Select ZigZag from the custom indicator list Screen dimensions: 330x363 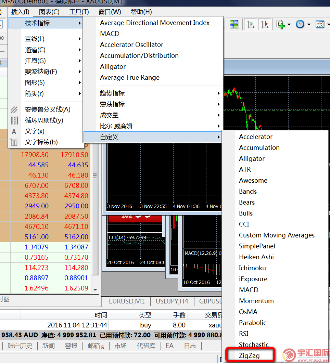point(249,355)
